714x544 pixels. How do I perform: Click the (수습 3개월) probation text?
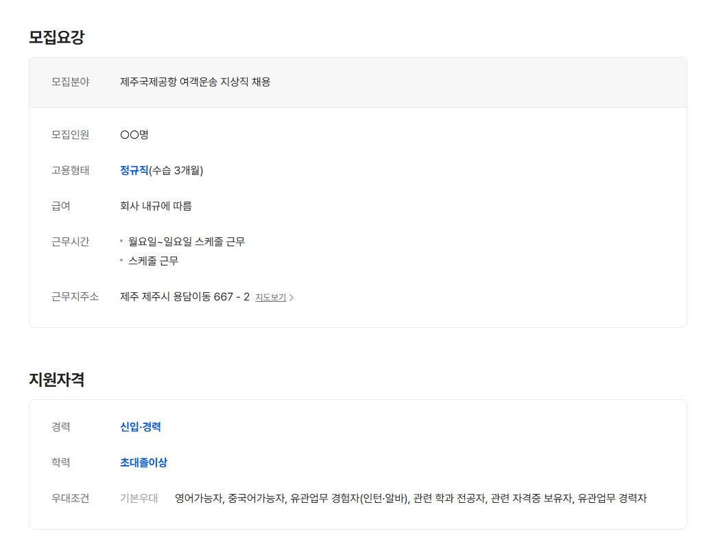point(176,170)
